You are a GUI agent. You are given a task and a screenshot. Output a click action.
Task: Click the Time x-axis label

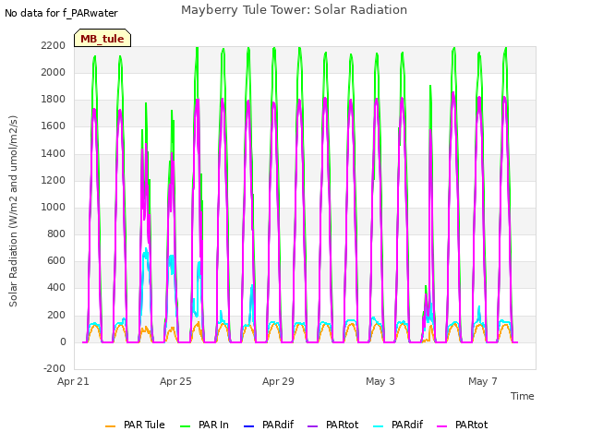click(523, 396)
